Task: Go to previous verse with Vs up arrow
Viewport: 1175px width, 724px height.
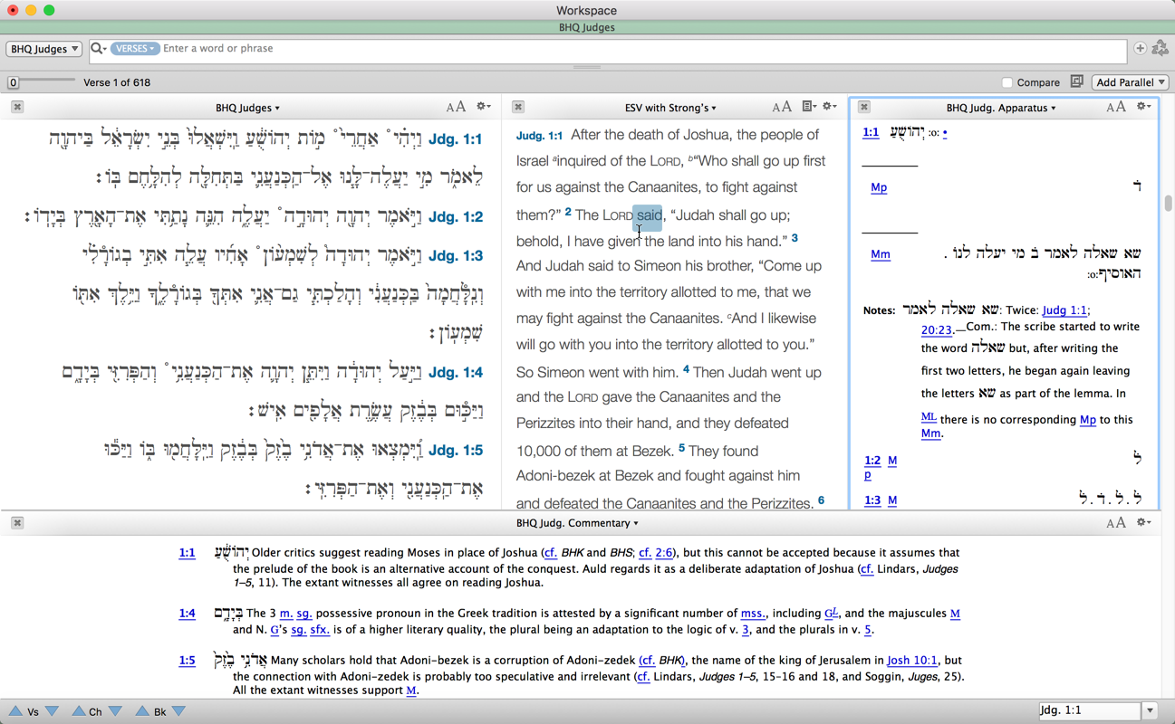Action: (15, 711)
